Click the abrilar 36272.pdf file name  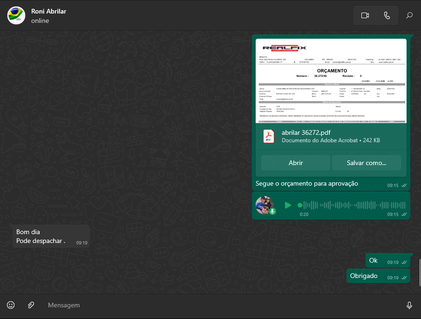(x=306, y=132)
